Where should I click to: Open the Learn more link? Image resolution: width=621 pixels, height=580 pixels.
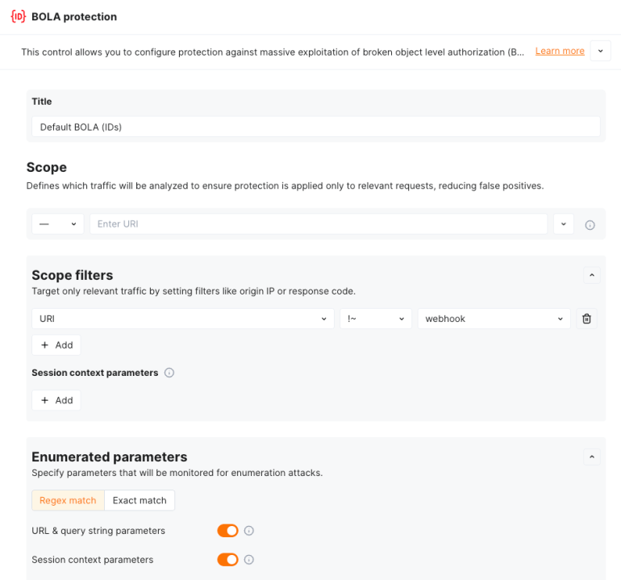(560, 51)
